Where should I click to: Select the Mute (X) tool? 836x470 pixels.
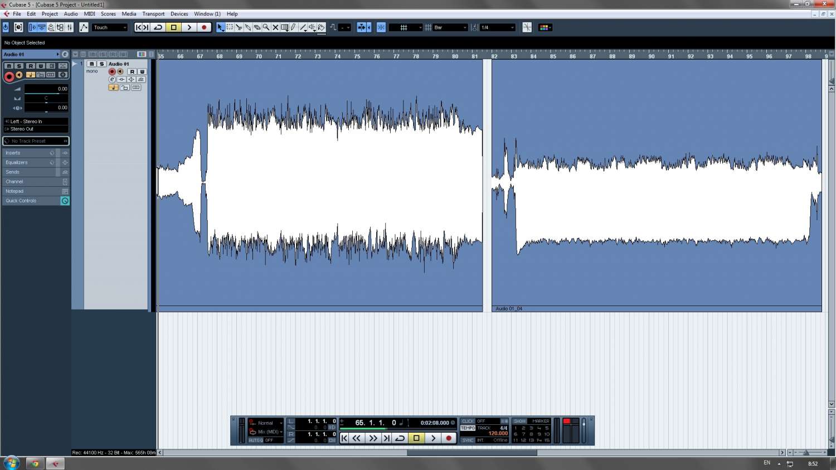(x=275, y=27)
